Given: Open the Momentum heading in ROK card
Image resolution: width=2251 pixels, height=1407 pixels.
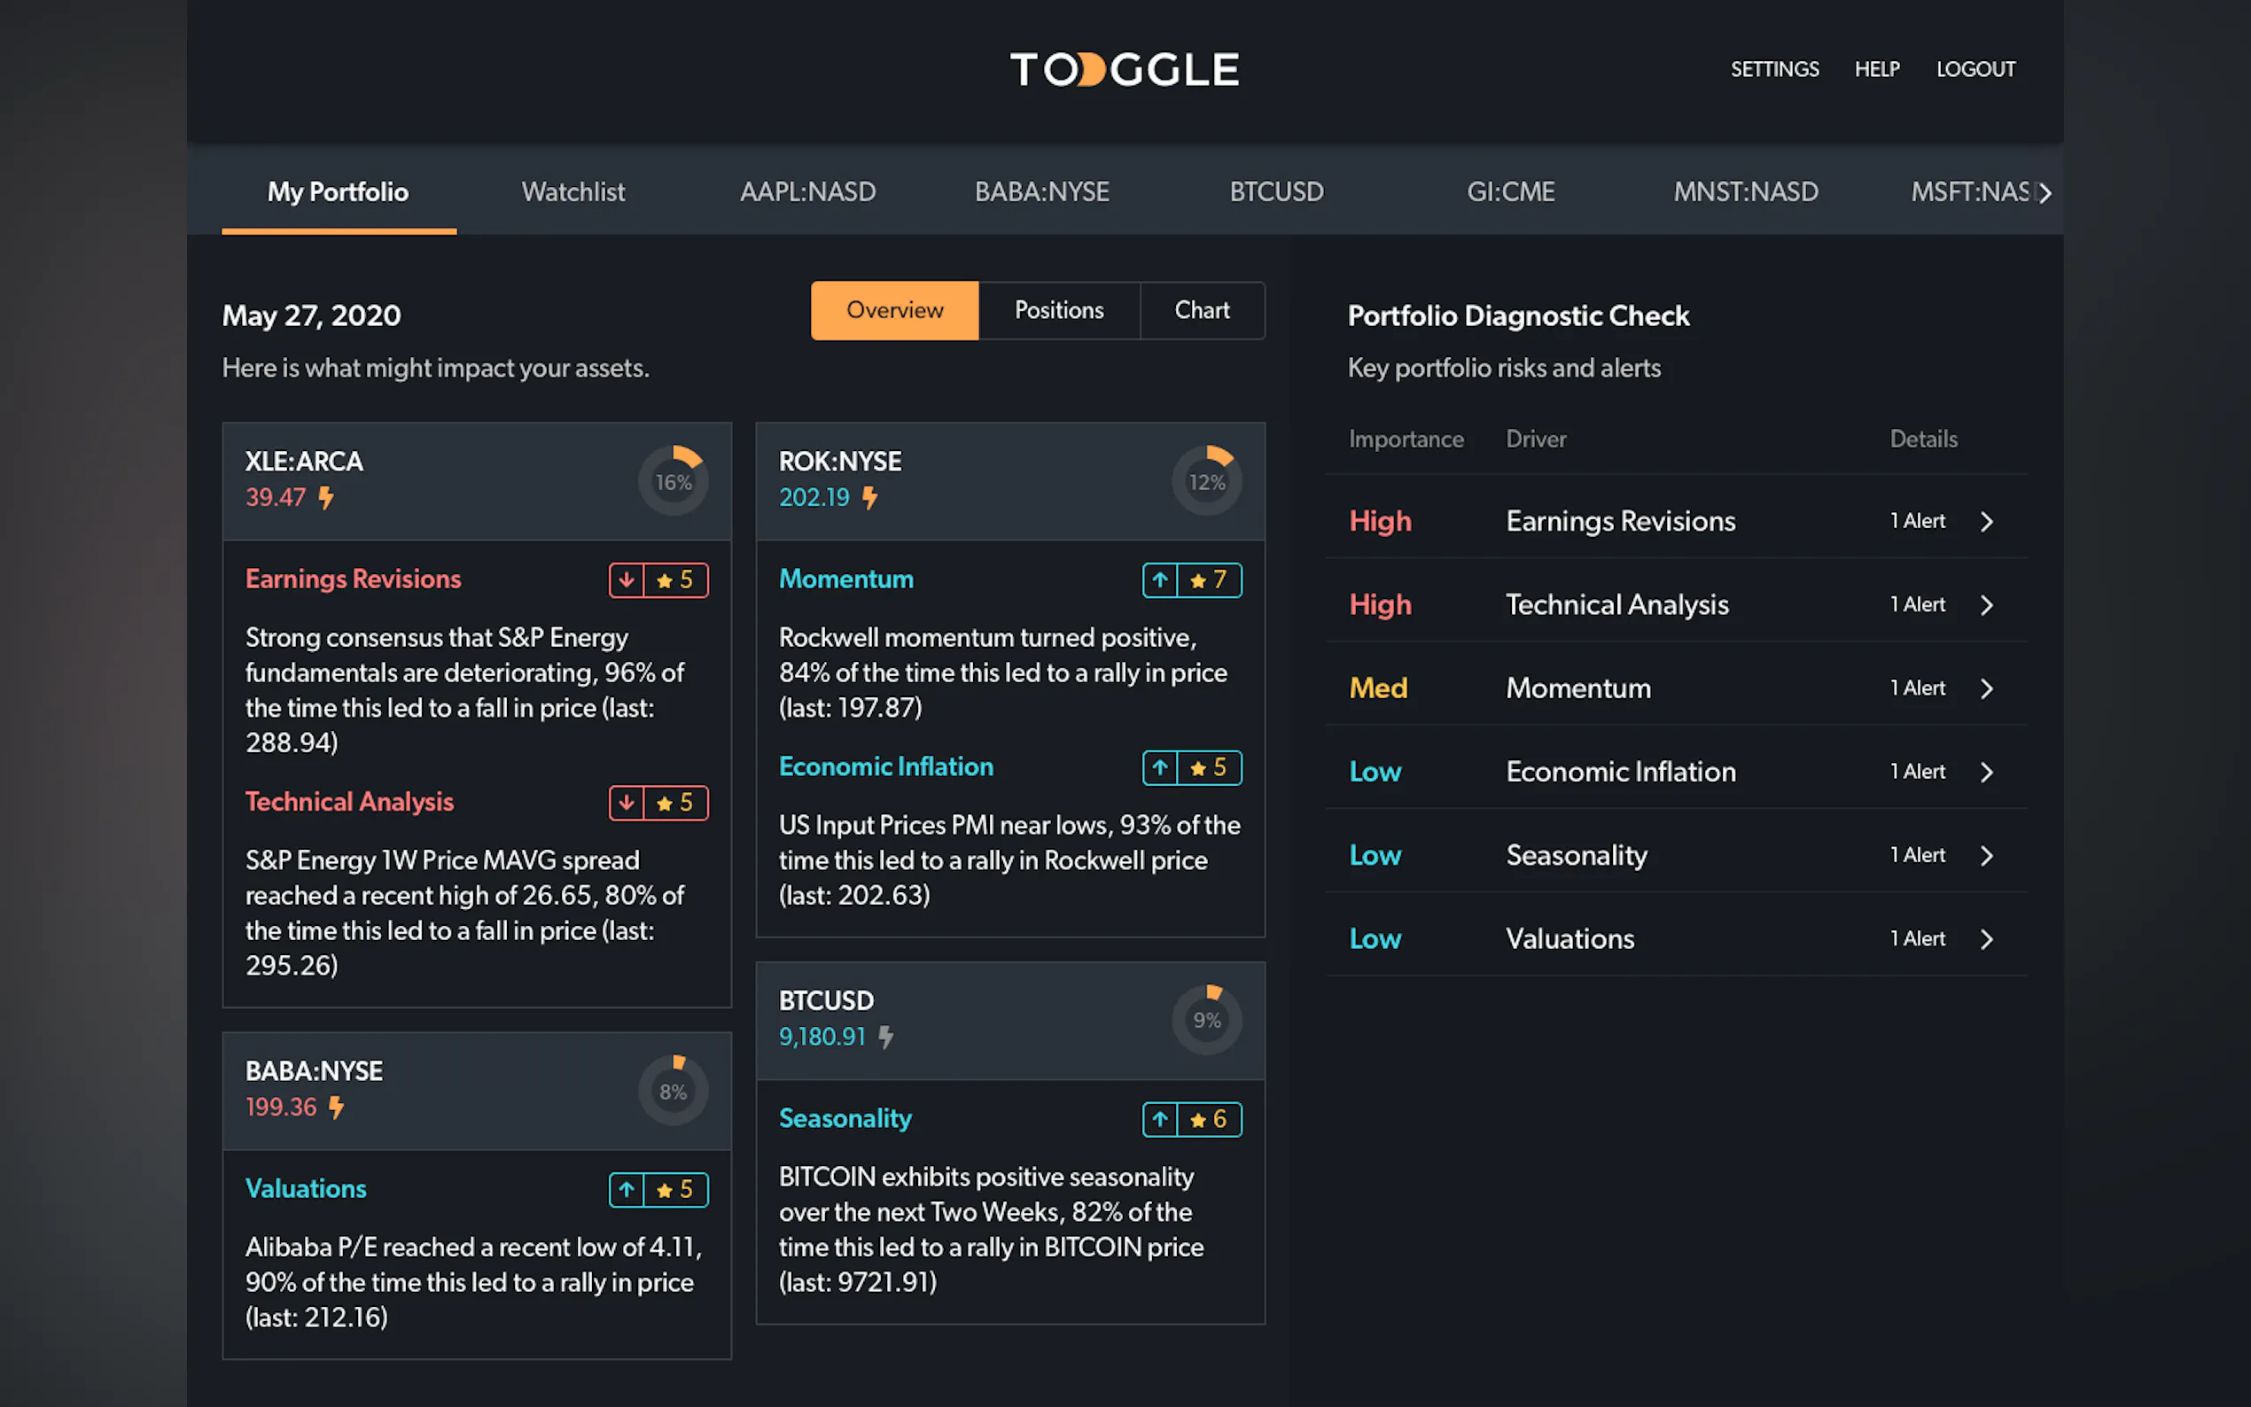Looking at the screenshot, I should tap(845, 579).
